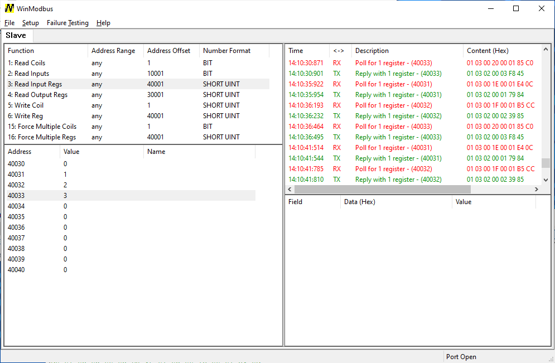The height and width of the screenshot is (363, 555).
Task: Select register address 40038
Action: pos(131,249)
